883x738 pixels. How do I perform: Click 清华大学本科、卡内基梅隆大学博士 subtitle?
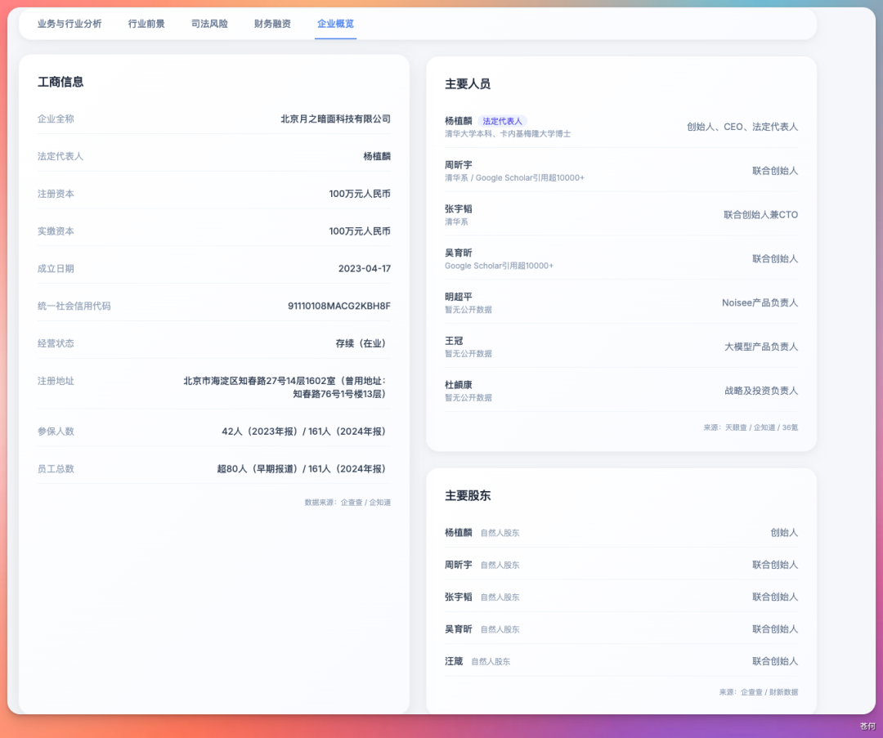[508, 134]
